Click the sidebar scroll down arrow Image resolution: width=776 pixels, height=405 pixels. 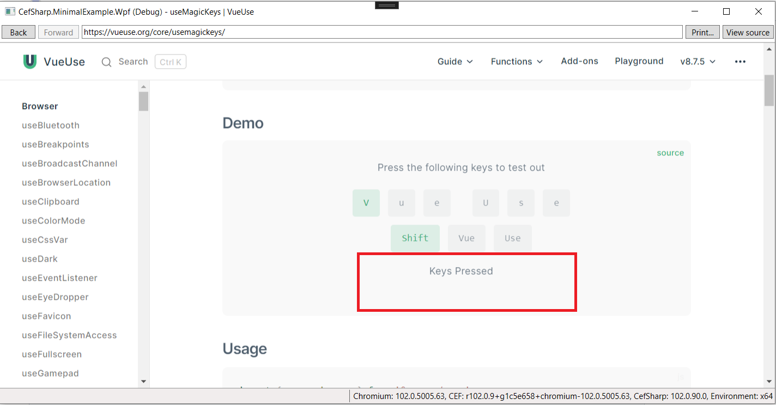(x=143, y=381)
